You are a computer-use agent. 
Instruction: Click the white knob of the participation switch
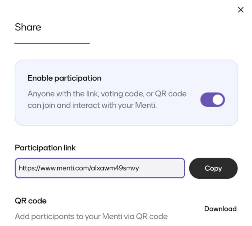tap(218, 100)
